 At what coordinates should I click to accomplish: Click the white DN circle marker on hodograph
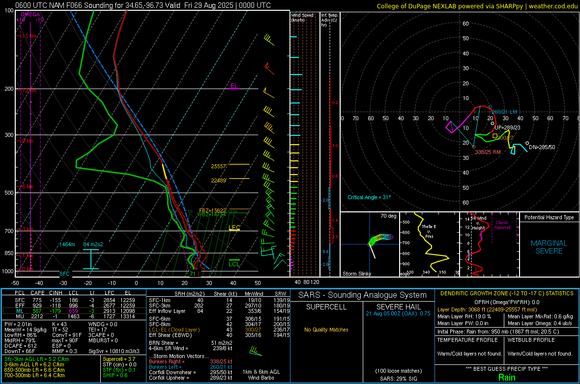point(527,143)
